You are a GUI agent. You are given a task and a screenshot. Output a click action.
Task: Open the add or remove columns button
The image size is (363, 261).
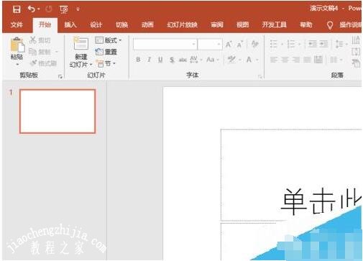point(336,60)
